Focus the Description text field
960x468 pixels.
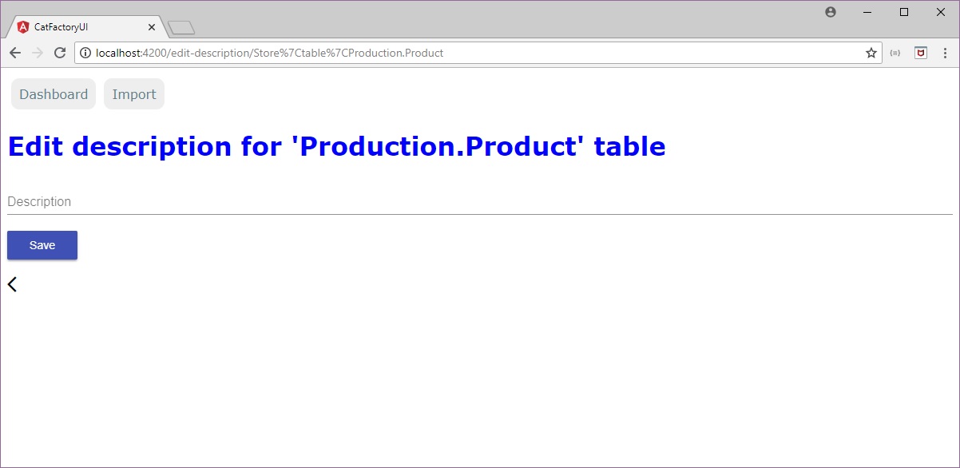point(480,202)
